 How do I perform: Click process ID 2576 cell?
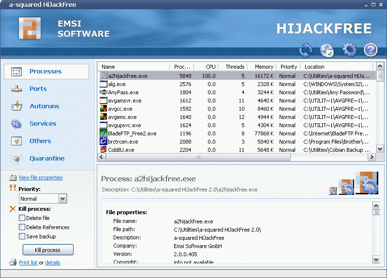tap(185, 84)
